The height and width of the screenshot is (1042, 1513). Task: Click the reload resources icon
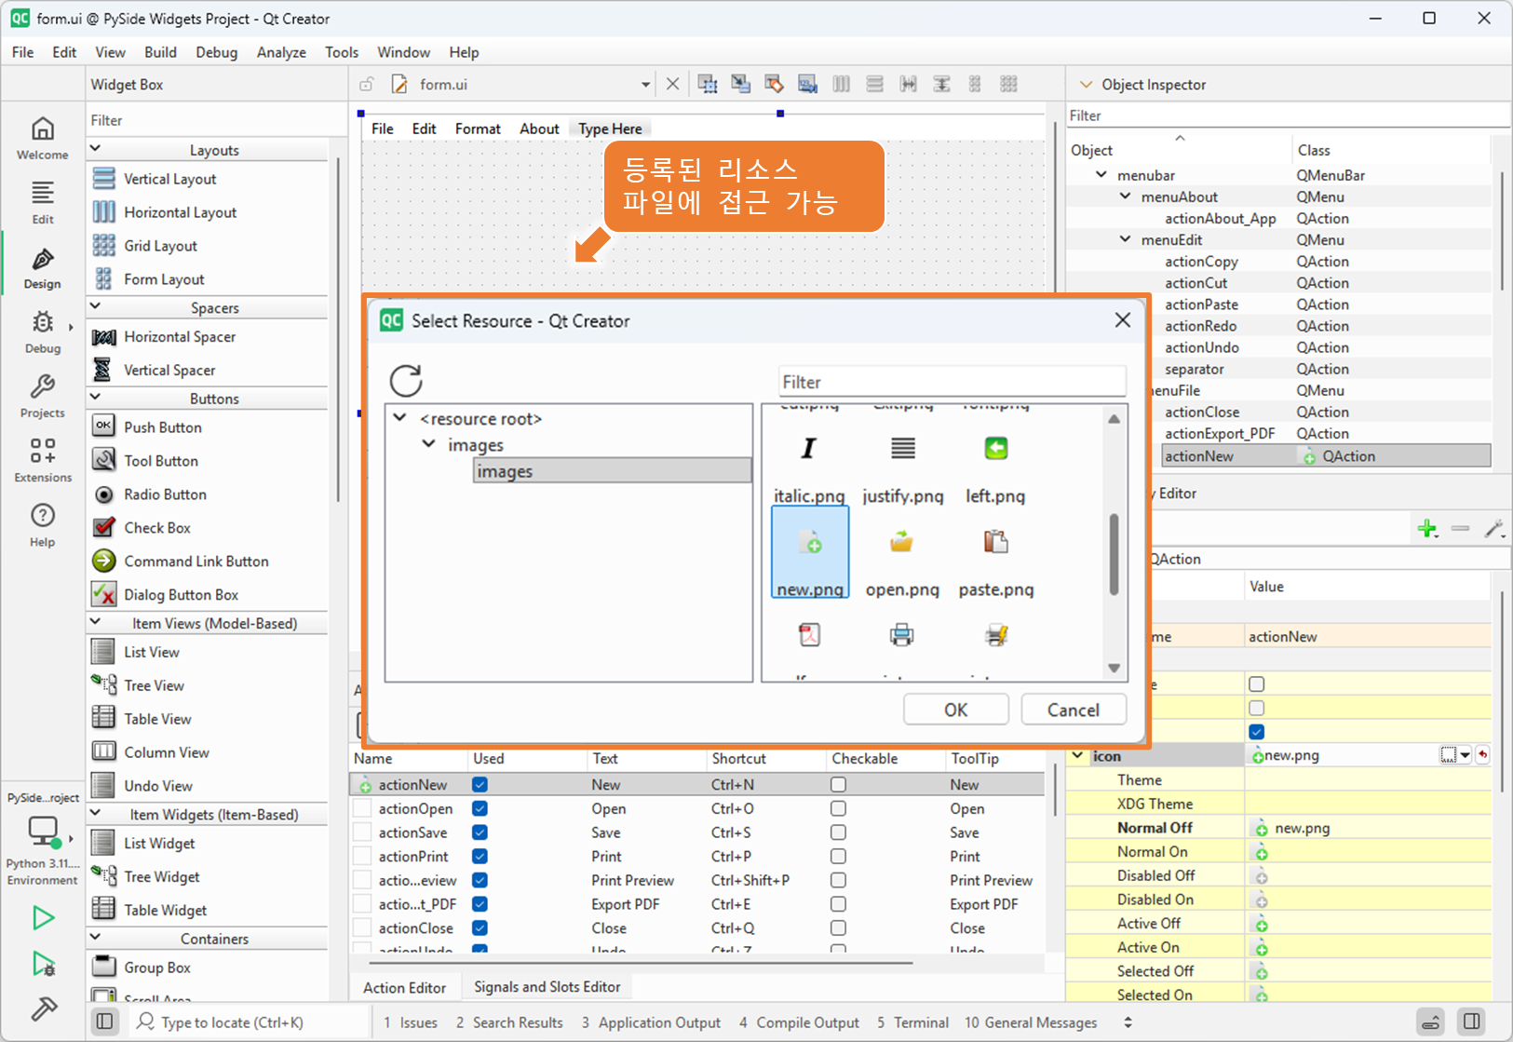406,380
